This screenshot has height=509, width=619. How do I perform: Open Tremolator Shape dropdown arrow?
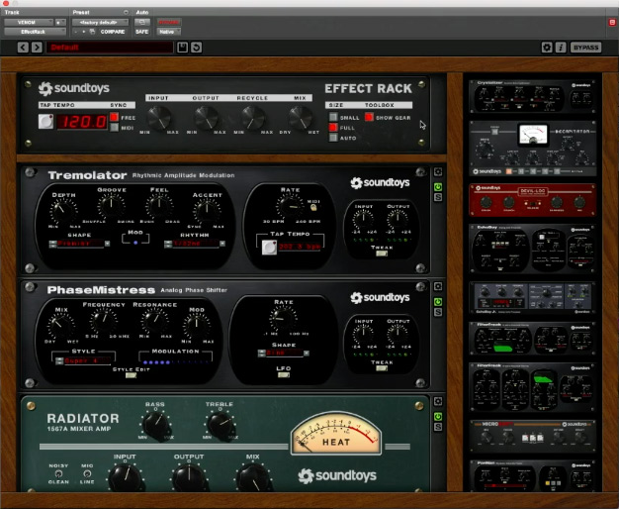[107, 244]
